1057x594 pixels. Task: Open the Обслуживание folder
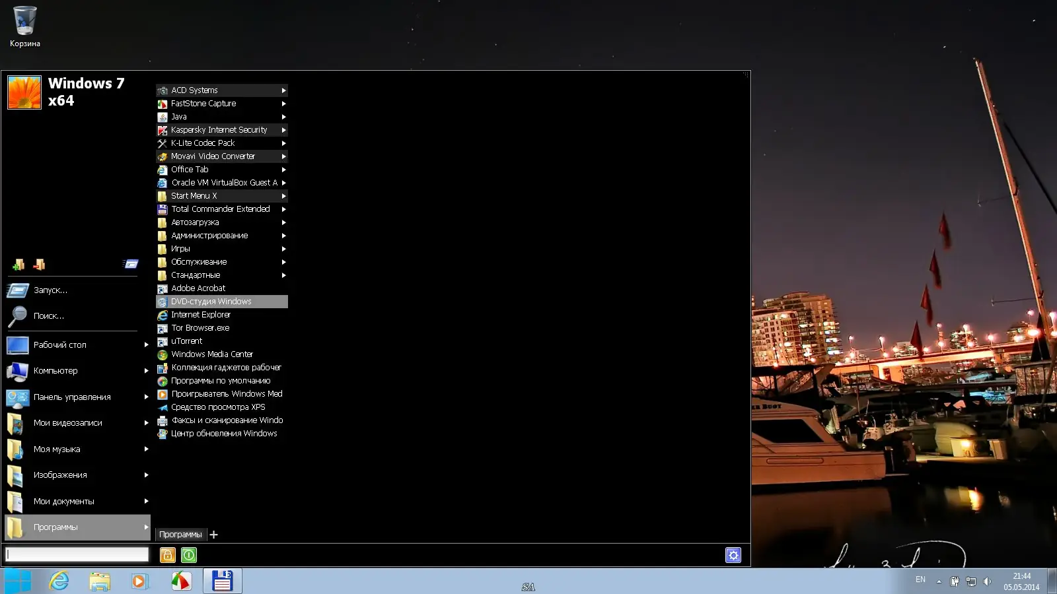(x=222, y=262)
